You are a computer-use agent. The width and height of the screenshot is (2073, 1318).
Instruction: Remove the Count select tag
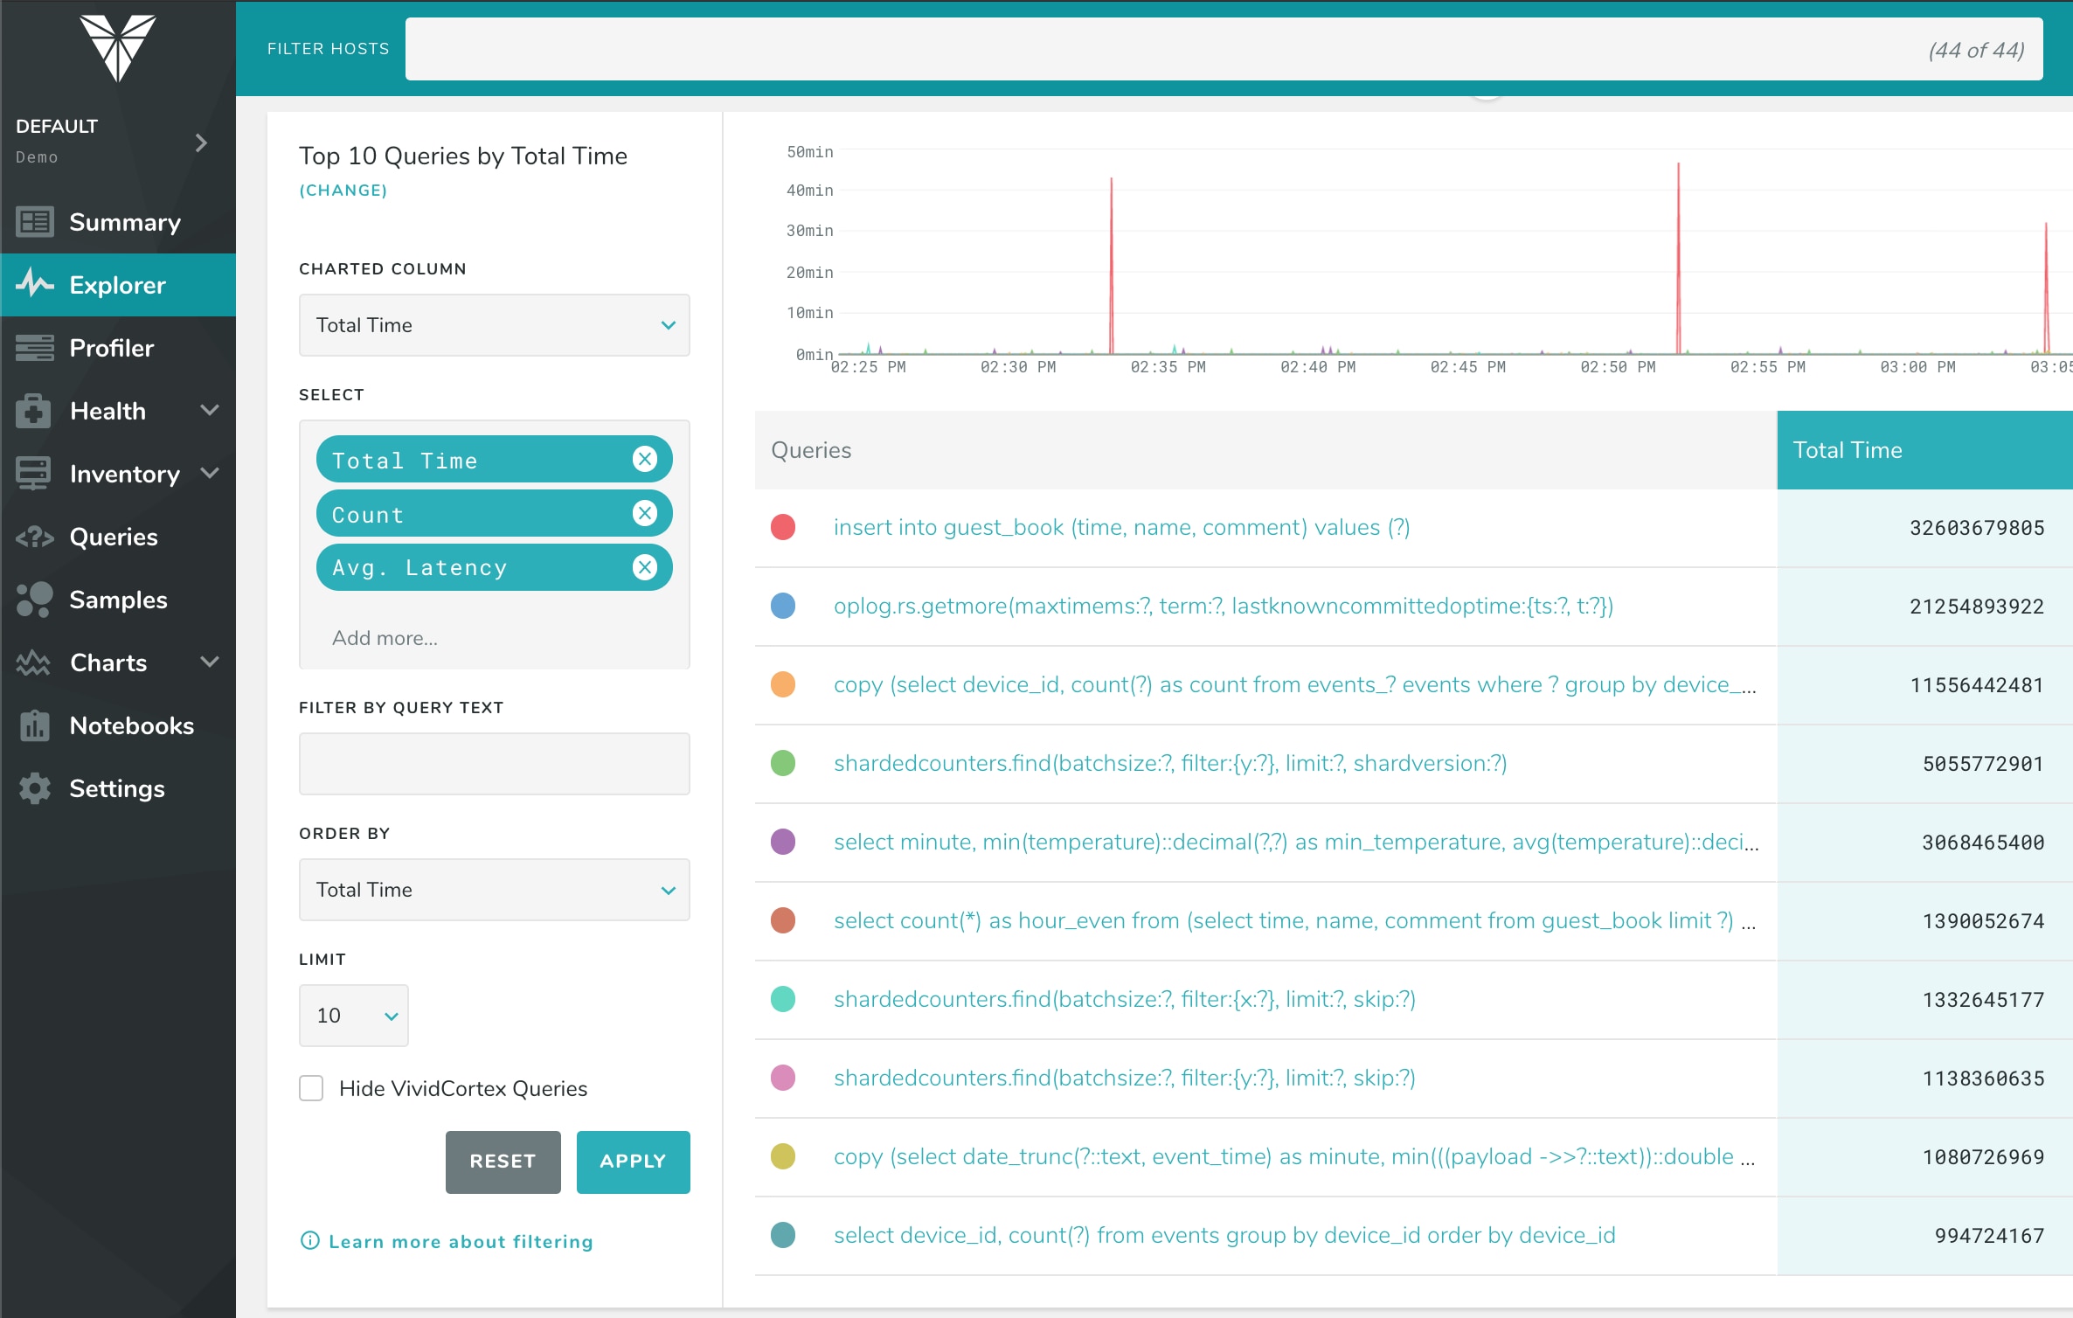point(645,513)
